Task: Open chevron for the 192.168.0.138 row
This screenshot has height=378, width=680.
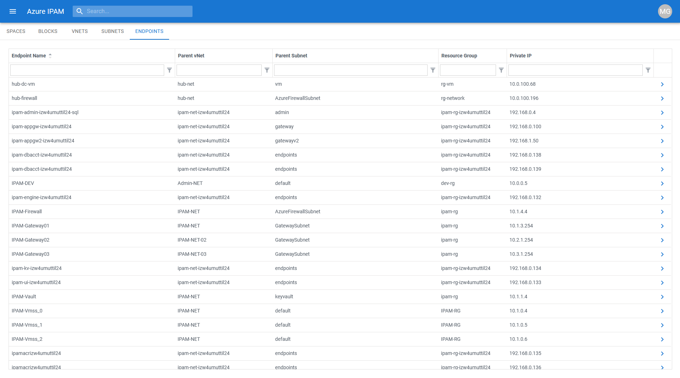Action: (x=662, y=155)
